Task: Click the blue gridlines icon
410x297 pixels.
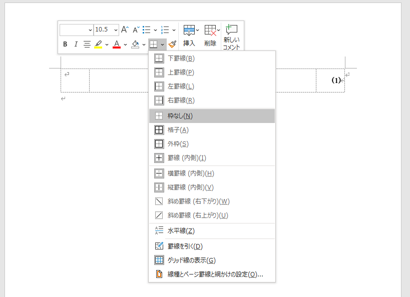Action: click(x=159, y=260)
